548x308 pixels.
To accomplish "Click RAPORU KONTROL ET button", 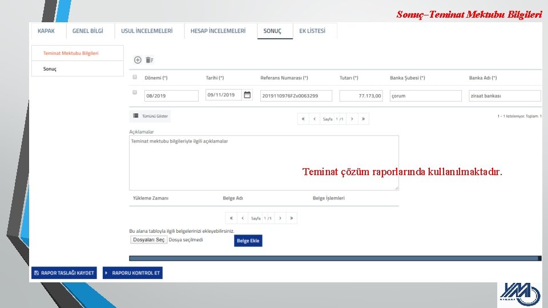I will (132, 273).
